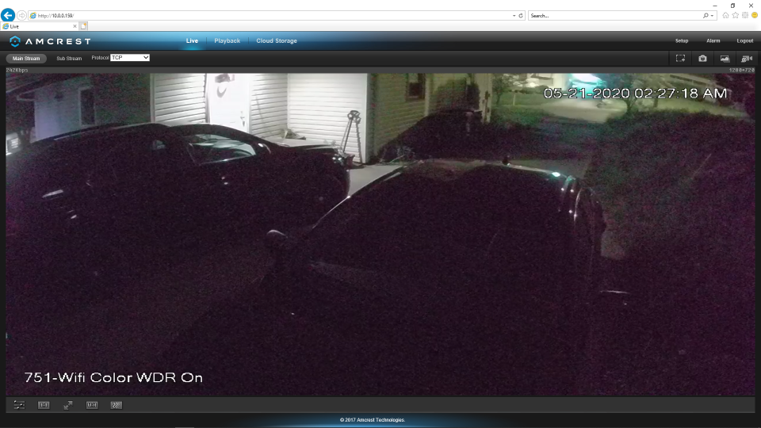Click Logout

coord(745,40)
